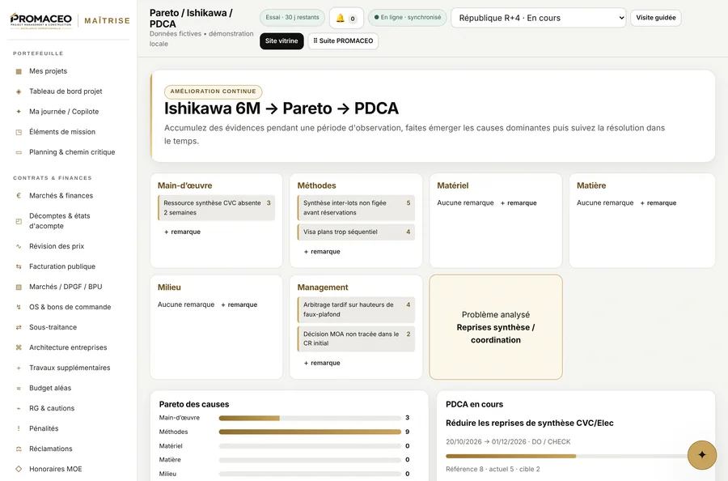Click the Facturation publique icon

(x=19, y=266)
